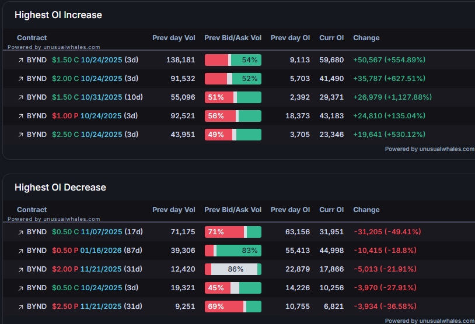Select the change value +19,641 (+530.12%)

tap(389, 135)
